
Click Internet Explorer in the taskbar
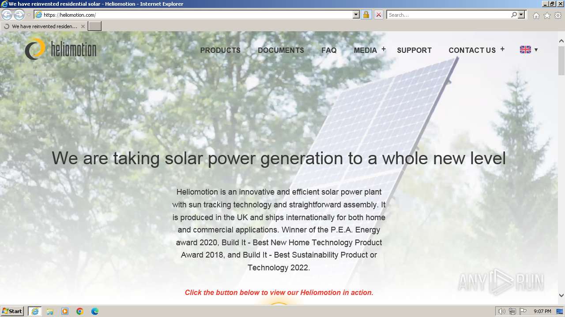coord(35,311)
